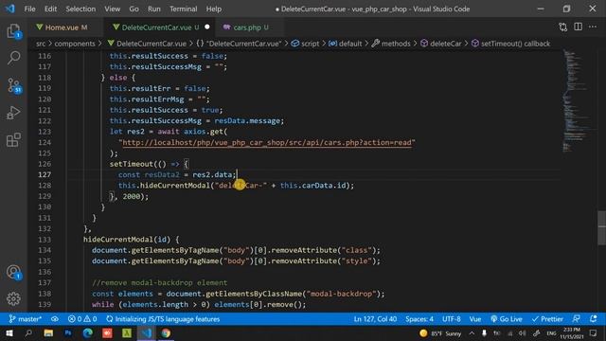
Task: Open the View menu
Action: (112, 9)
